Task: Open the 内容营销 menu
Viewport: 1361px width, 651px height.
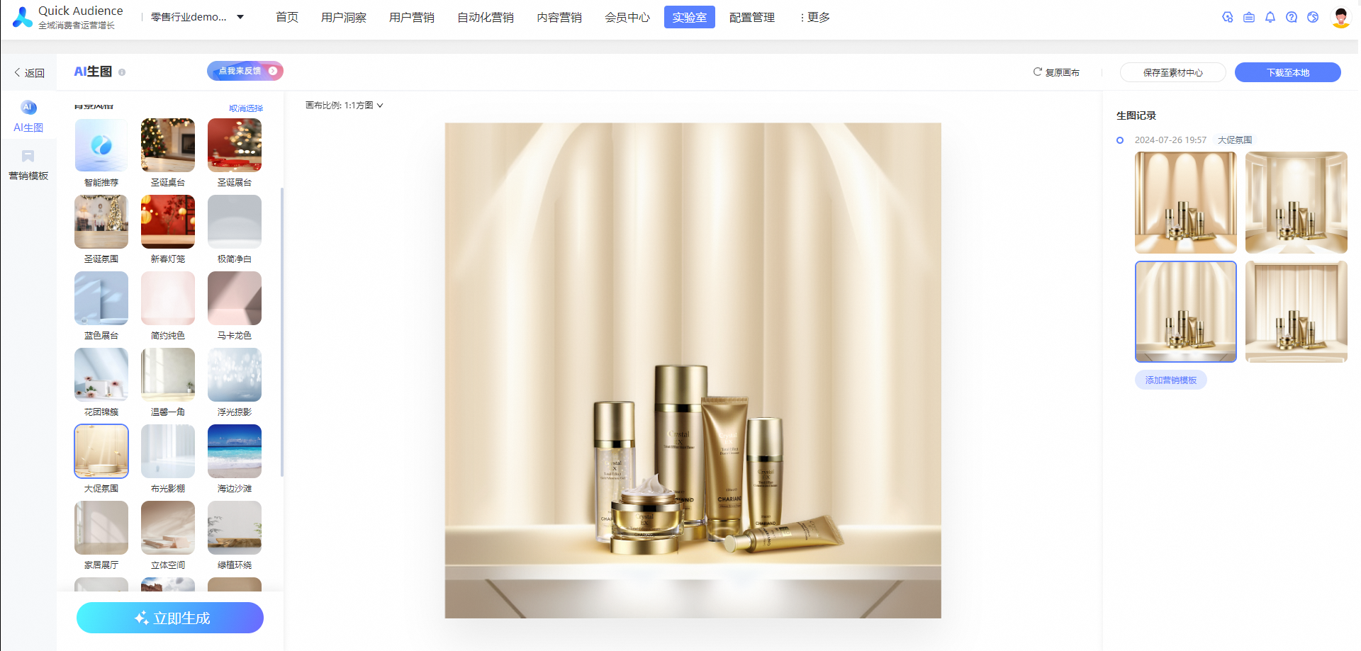Action: pyautogui.click(x=559, y=17)
